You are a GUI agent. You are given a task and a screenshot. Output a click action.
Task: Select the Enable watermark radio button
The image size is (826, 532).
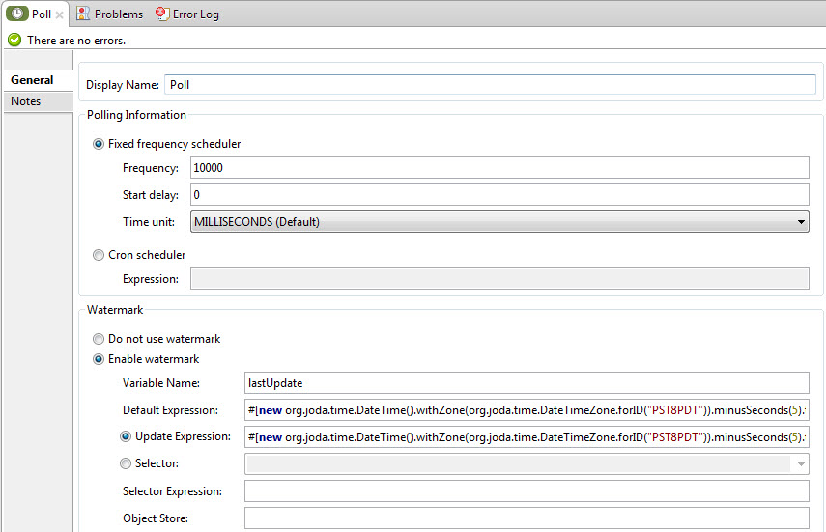tap(99, 359)
